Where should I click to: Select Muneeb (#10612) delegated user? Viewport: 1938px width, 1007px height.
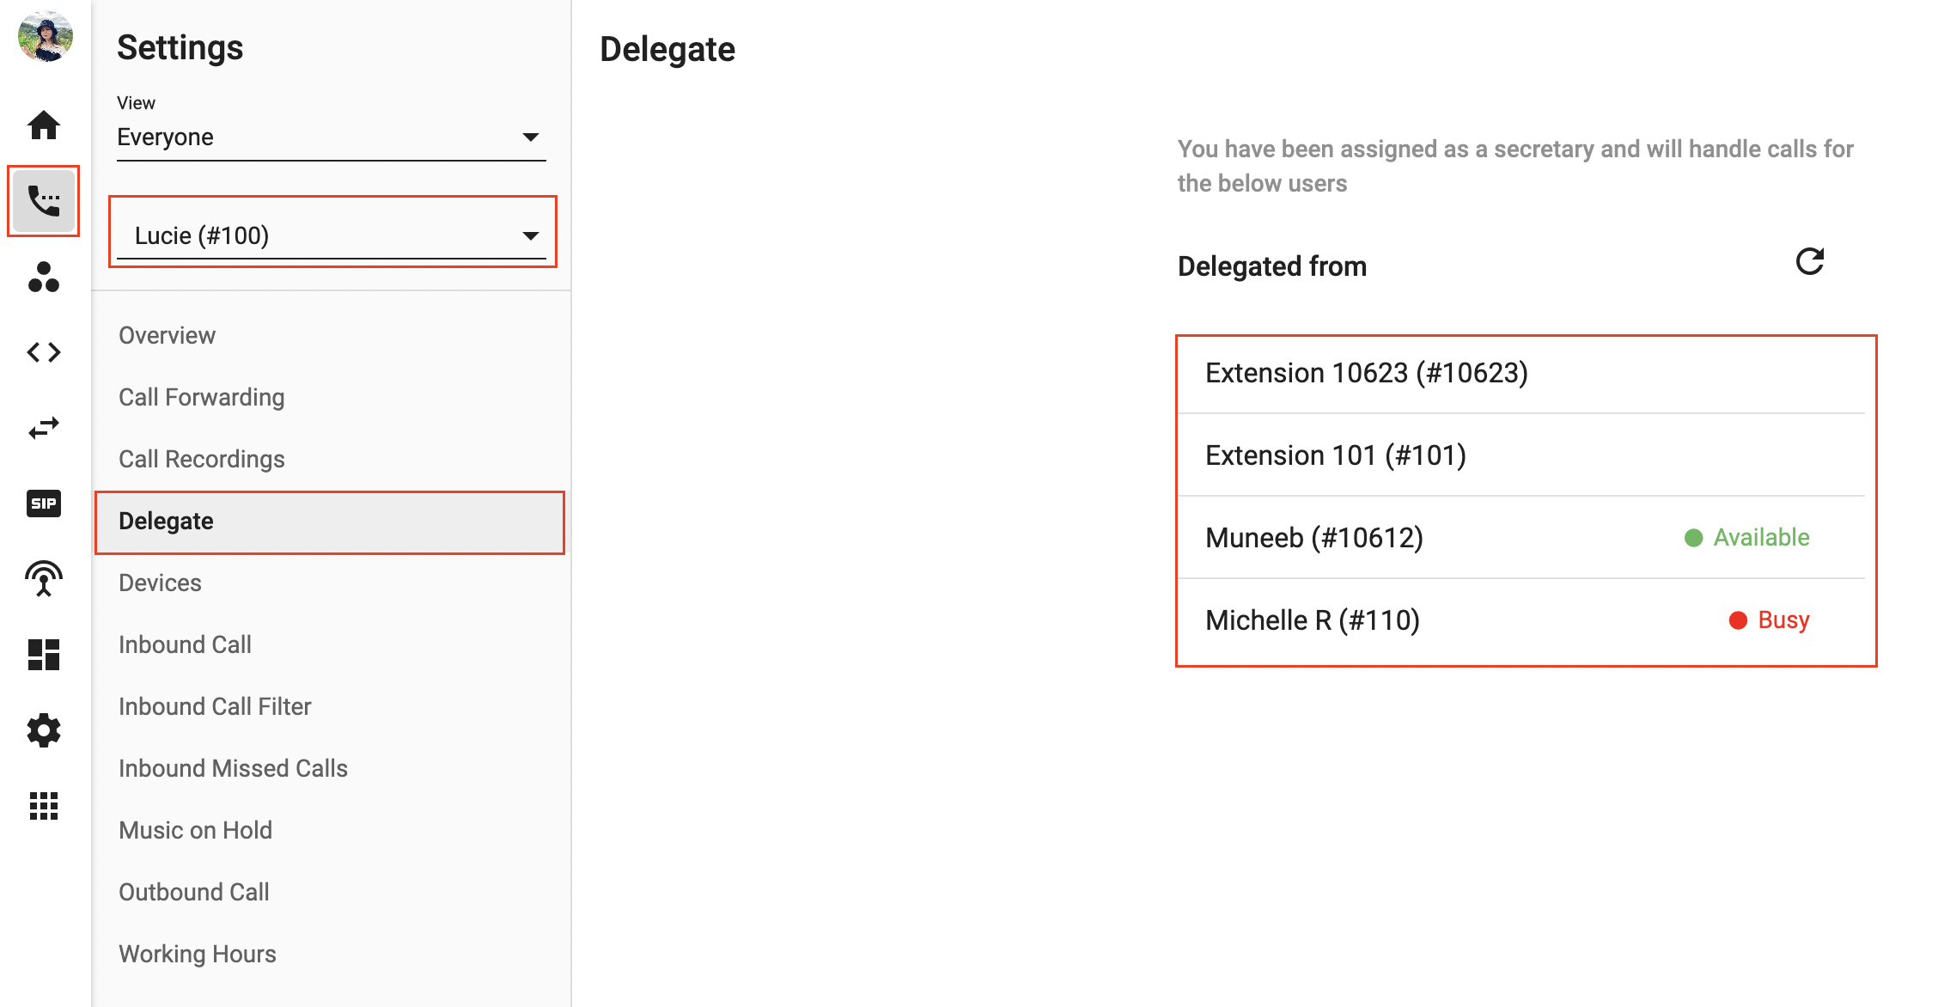(1521, 538)
